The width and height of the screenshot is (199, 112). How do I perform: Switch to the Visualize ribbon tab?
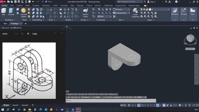pos(36,6)
